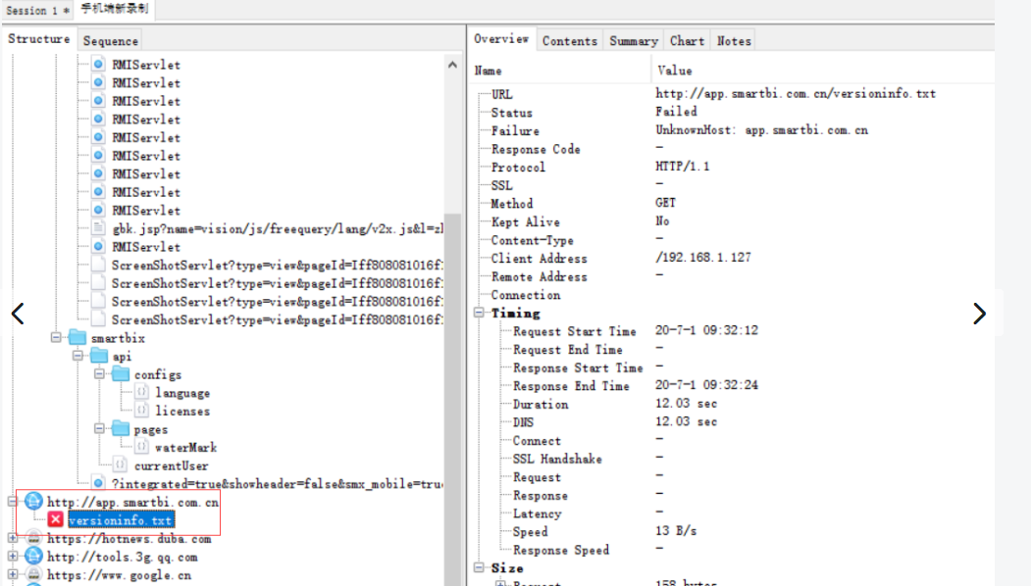This screenshot has width=1031, height=586.
Task: Click the language JSON file icon
Action: 141,392
